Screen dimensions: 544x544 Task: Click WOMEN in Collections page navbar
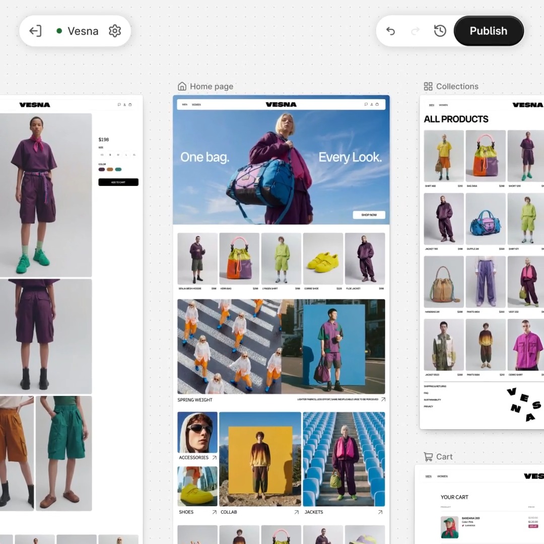443,105
